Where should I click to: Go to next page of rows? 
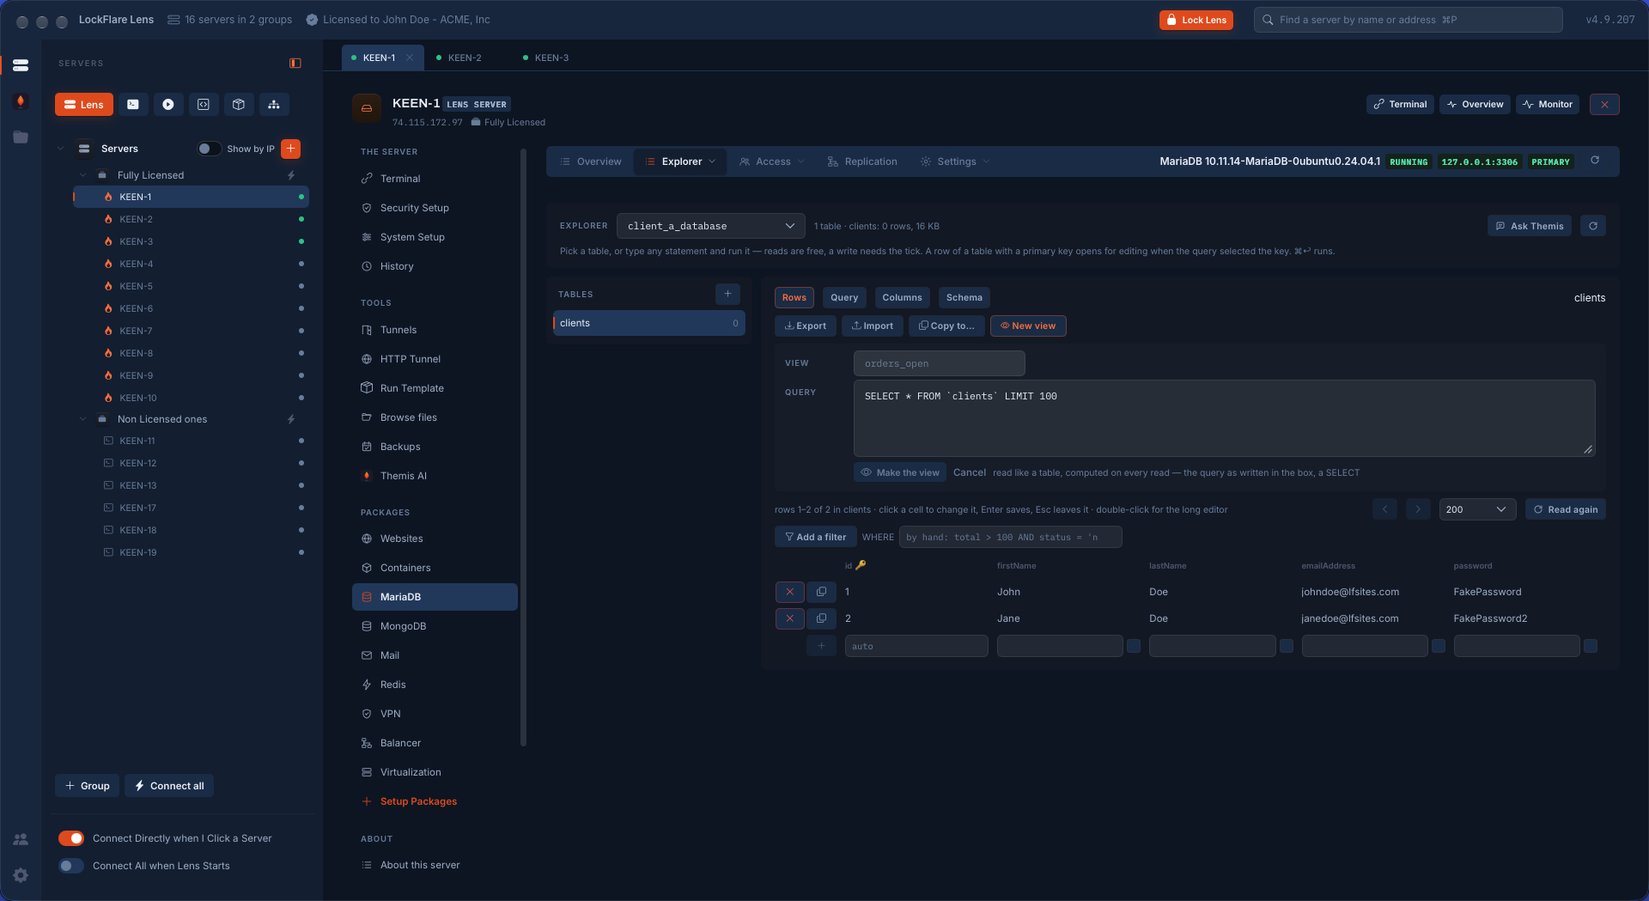tap(1418, 509)
